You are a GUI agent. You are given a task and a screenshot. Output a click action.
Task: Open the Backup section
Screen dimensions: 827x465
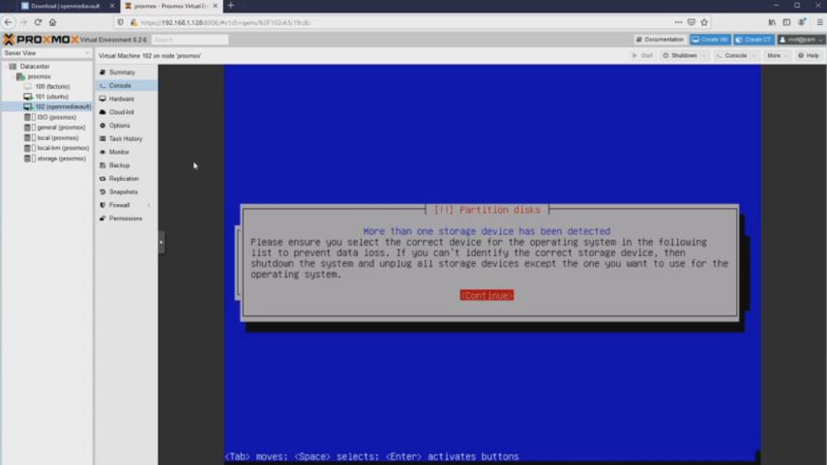(x=119, y=165)
